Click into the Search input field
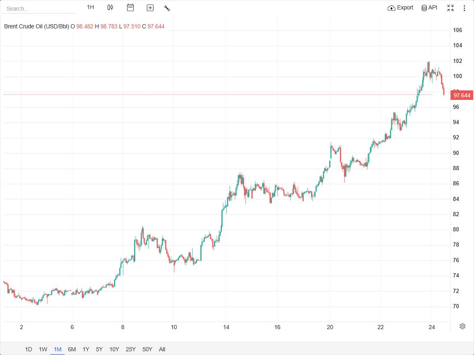The image size is (474, 355). pos(39,9)
